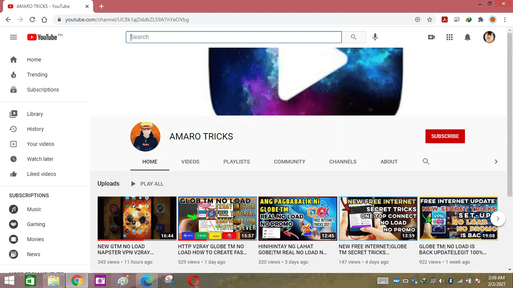Open the Chrome three-dot menu
Screen dimensions: 513x288
505,19
